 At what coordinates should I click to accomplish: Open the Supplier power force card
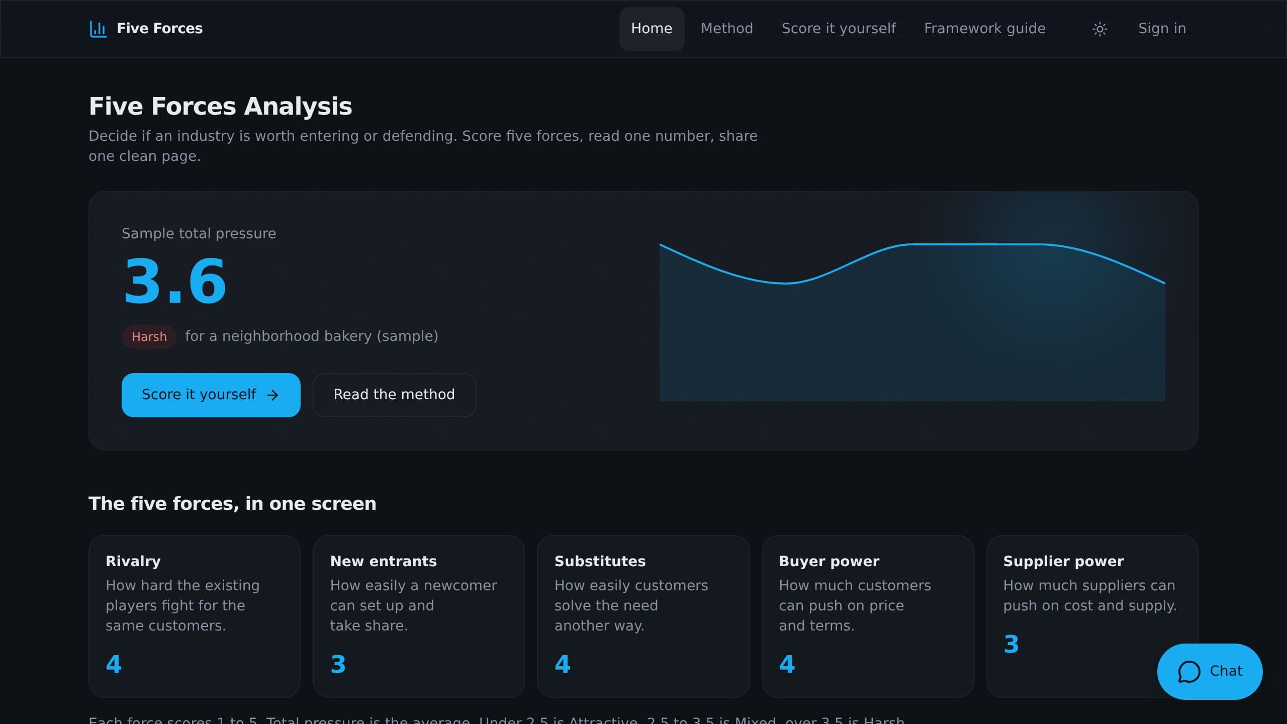point(1092,616)
